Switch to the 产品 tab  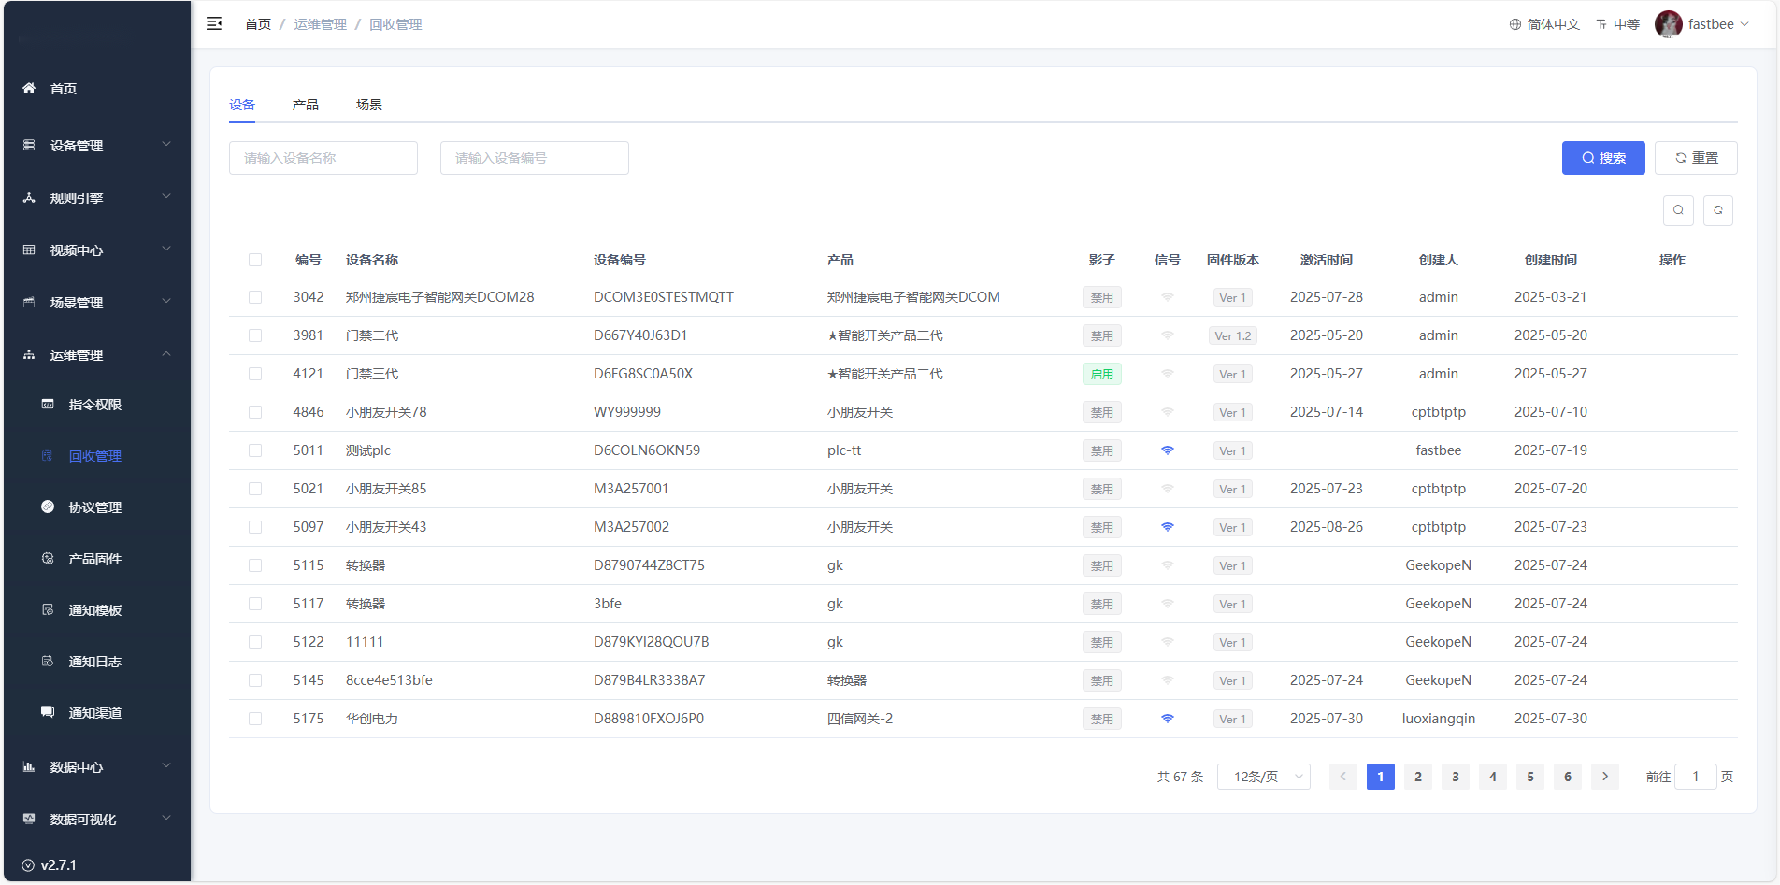[305, 105]
